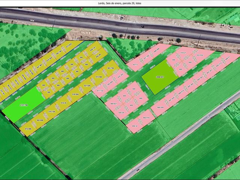Click the pink lot labeled 533.532
This screenshot has width=240, height=180.
[x=200, y=55]
